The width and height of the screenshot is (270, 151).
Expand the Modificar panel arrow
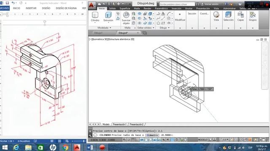point(180,28)
